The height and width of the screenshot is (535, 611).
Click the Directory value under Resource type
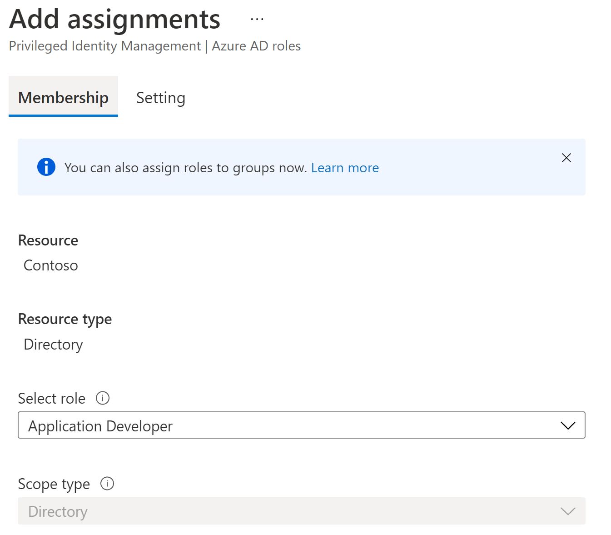(53, 345)
